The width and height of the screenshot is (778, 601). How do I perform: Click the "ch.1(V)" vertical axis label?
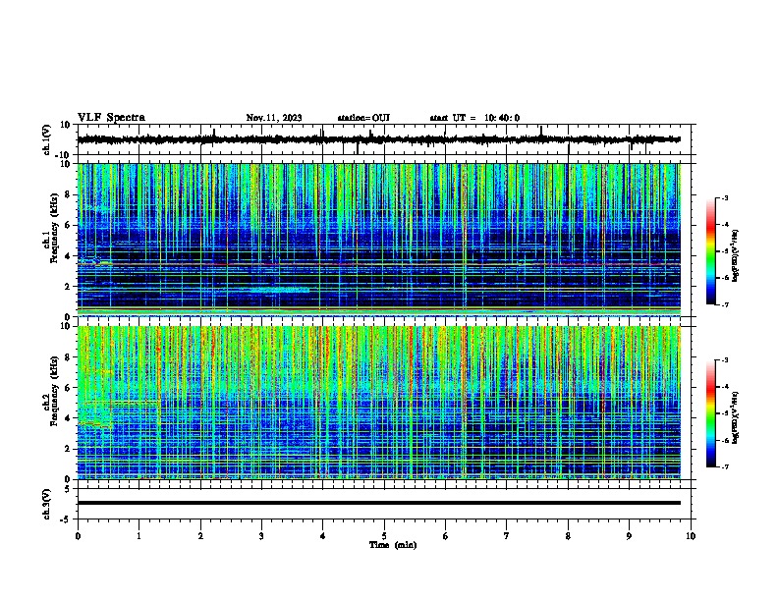[46, 139]
